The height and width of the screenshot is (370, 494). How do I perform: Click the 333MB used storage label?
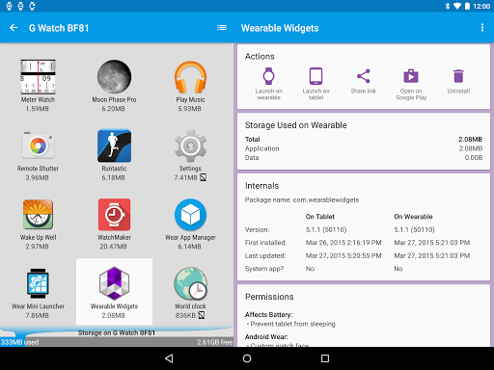point(19,342)
